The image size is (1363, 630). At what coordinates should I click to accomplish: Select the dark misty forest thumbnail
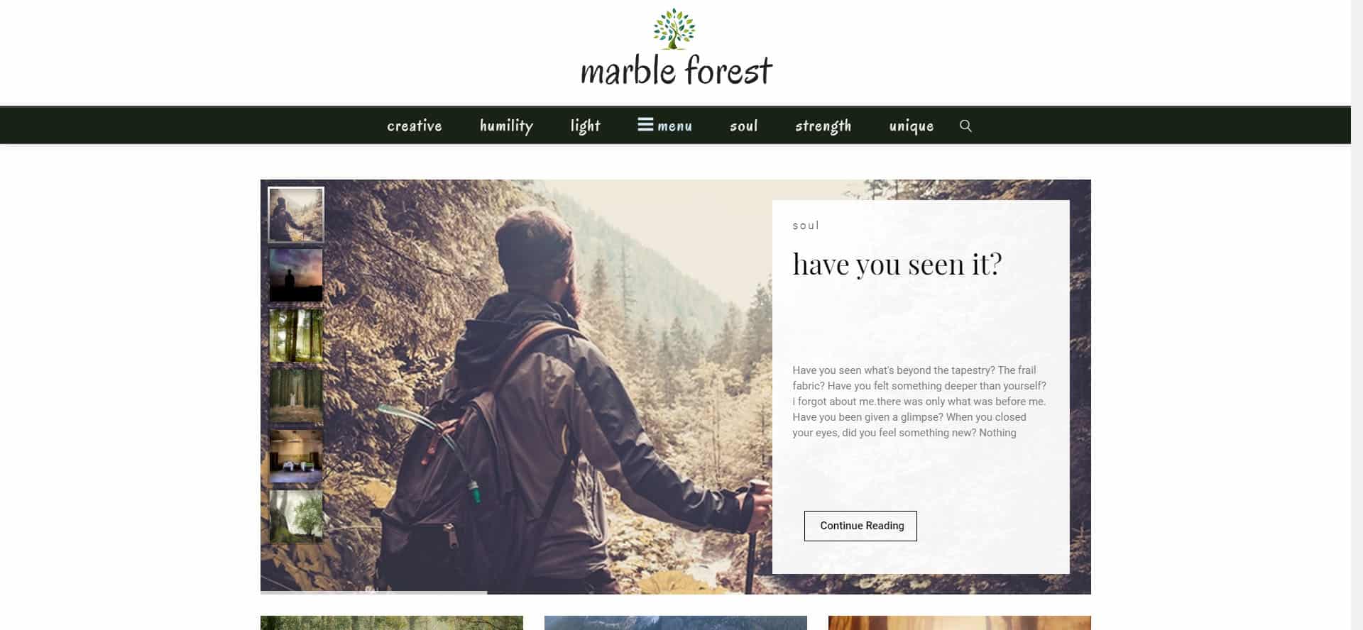pyautogui.click(x=296, y=396)
